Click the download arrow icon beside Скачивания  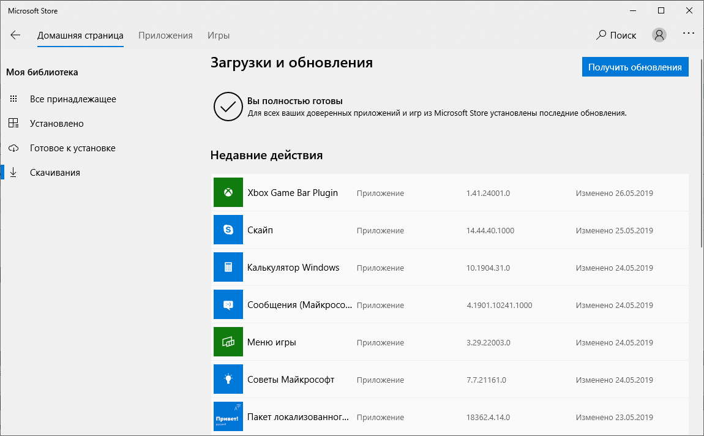click(x=13, y=173)
